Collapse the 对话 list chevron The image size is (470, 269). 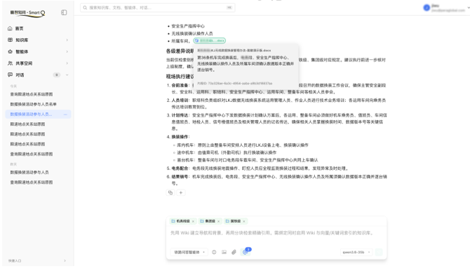(x=67, y=74)
